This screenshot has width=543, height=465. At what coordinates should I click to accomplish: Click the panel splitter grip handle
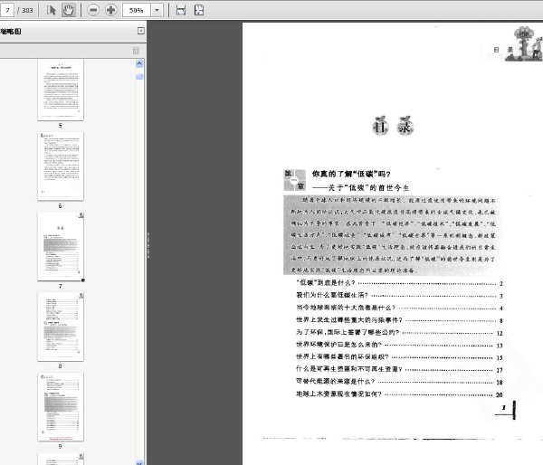point(148,245)
